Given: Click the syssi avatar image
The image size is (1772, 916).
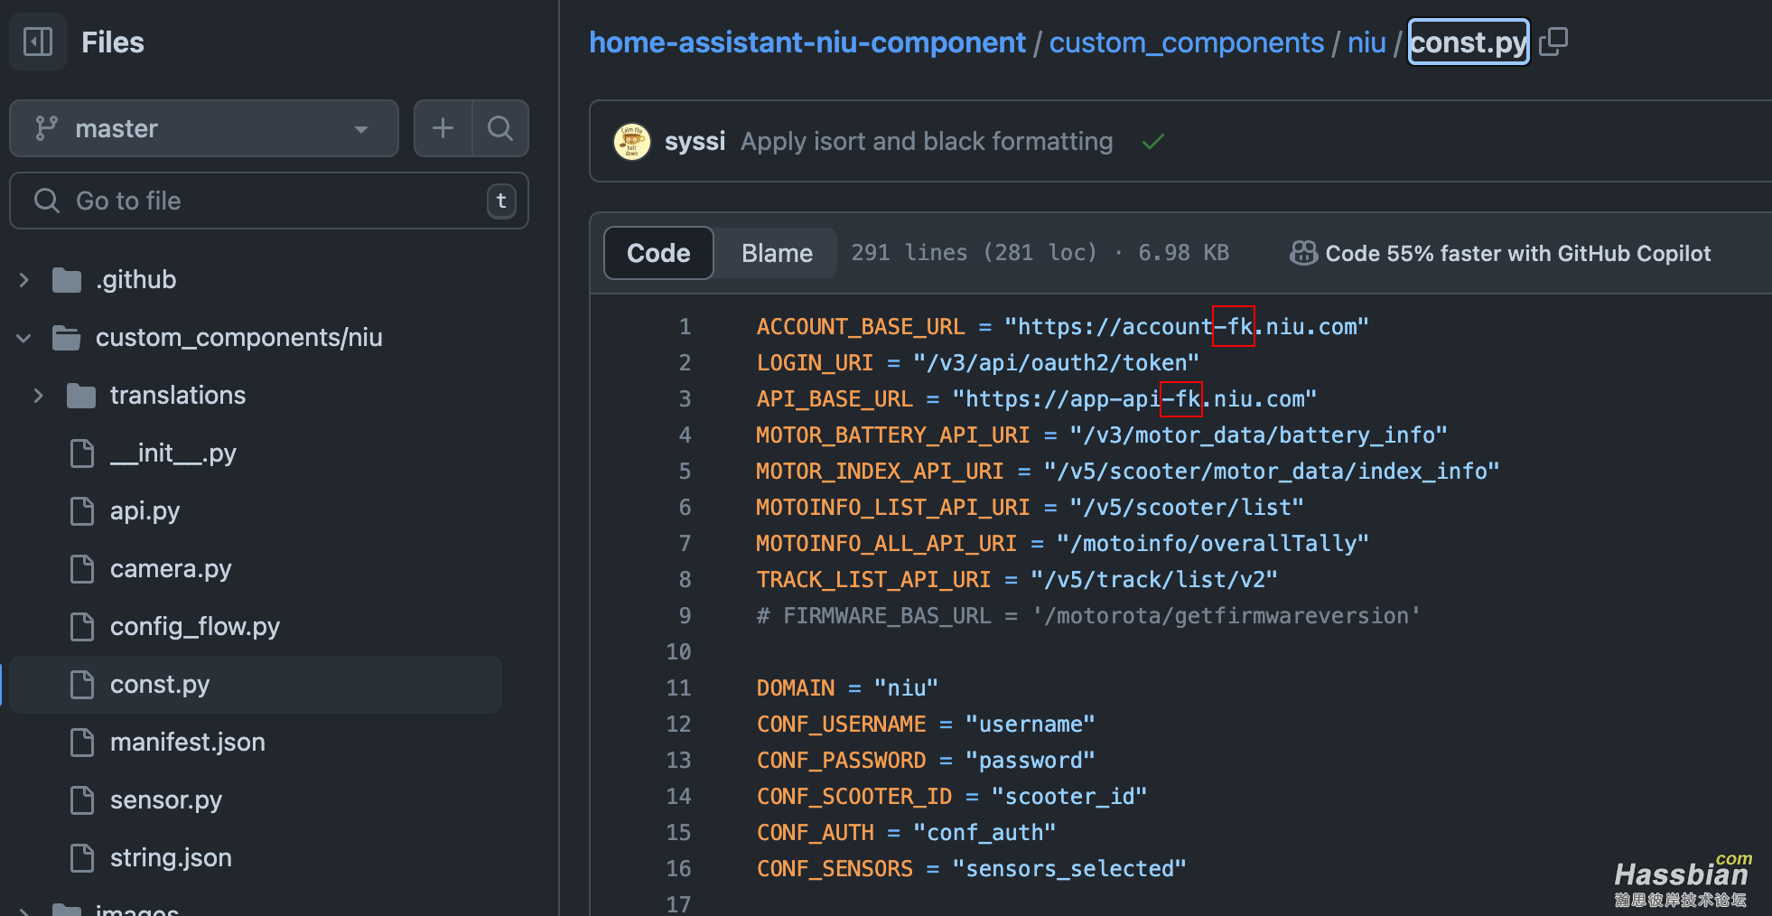Looking at the screenshot, I should (x=632, y=142).
